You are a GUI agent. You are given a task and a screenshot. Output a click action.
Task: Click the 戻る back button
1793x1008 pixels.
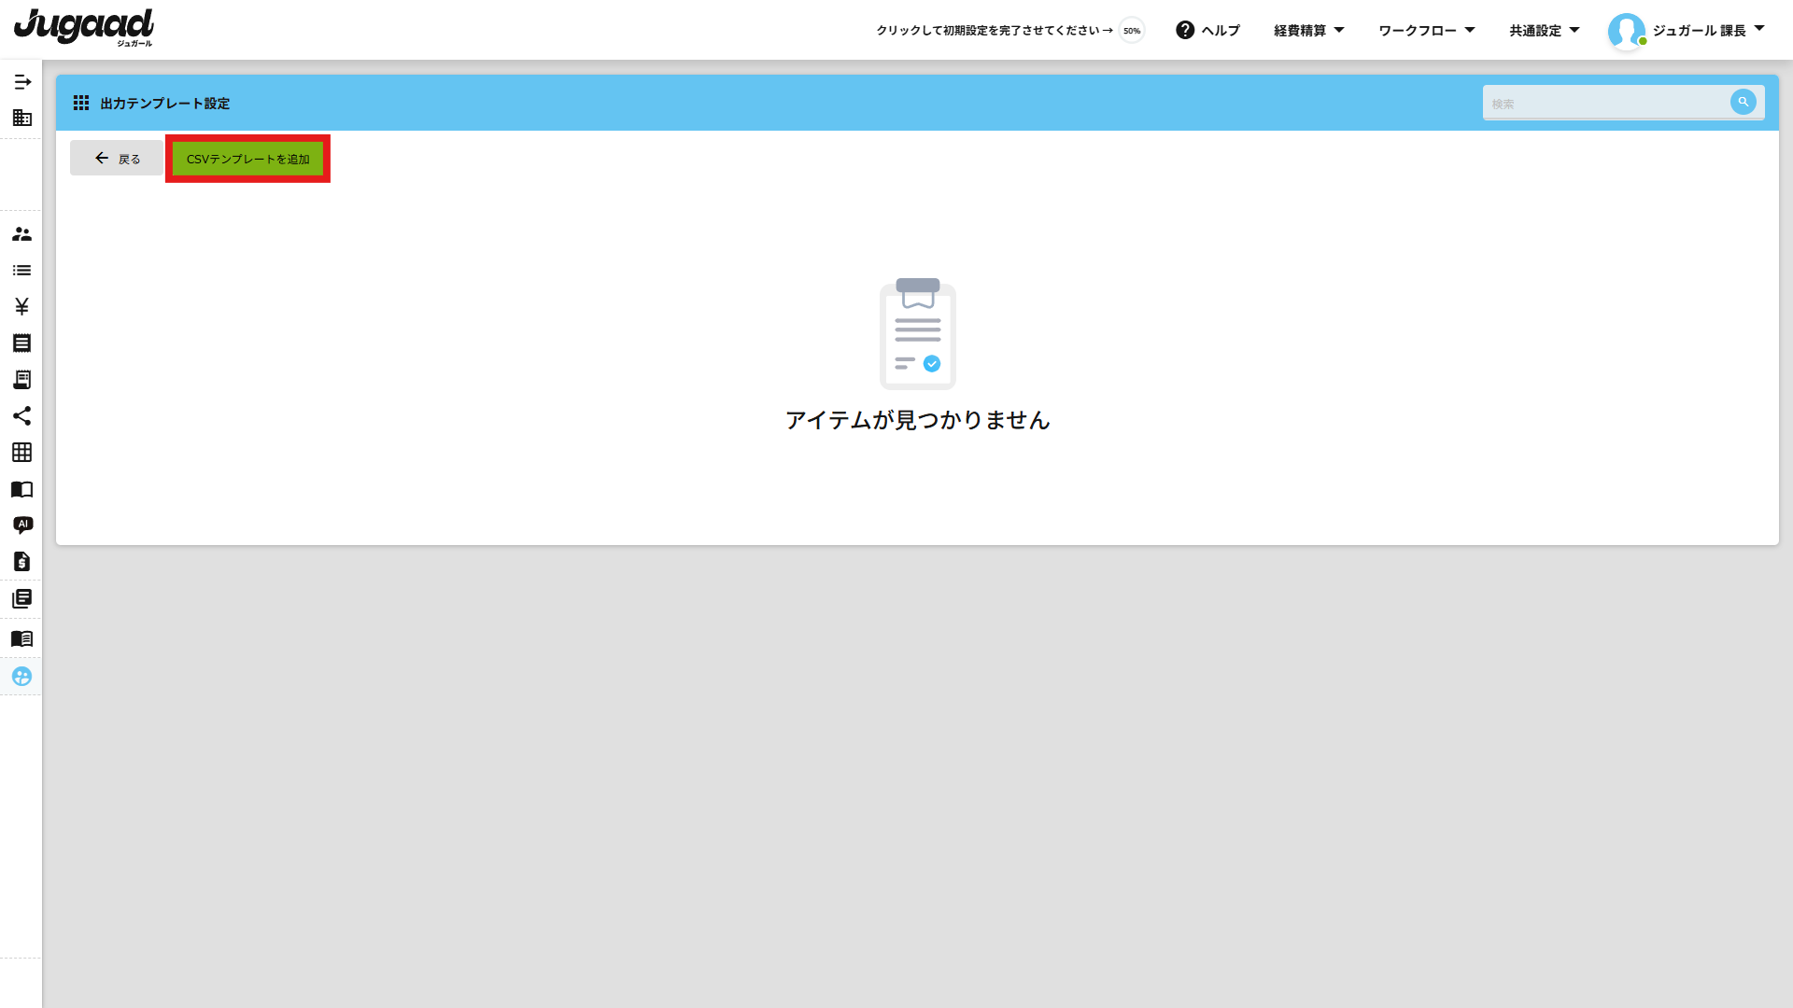click(x=117, y=159)
